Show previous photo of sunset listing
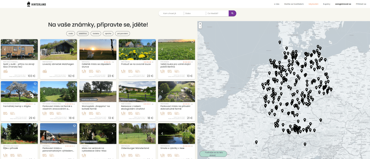Viewport: 370px width, 159px height. pyautogui.click(x=83, y=49)
